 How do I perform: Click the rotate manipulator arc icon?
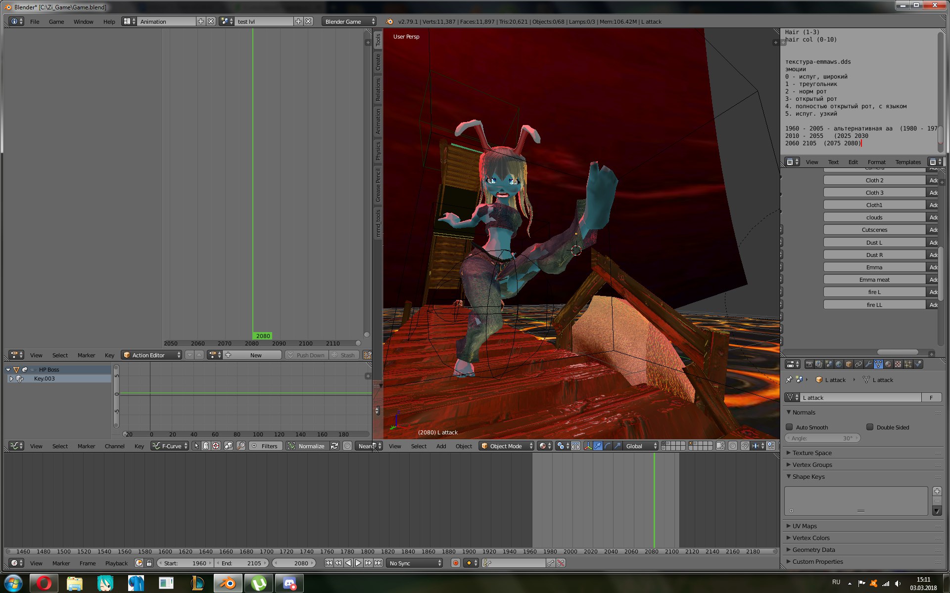coord(608,446)
